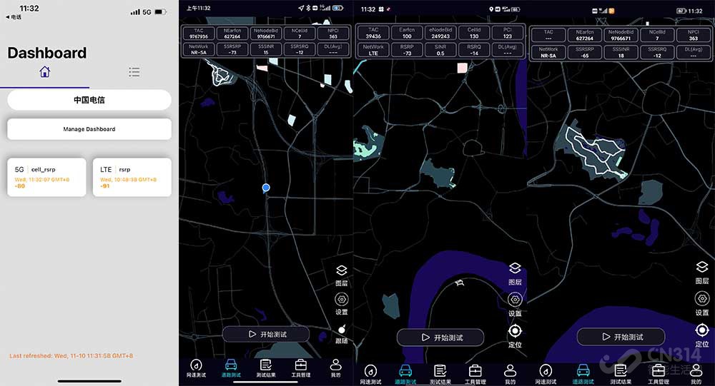The height and width of the screenshot is (386, 715).
Task: Tap the 定位 locate icon in SSRSRP -65 screen
Action: click(702, 335)
